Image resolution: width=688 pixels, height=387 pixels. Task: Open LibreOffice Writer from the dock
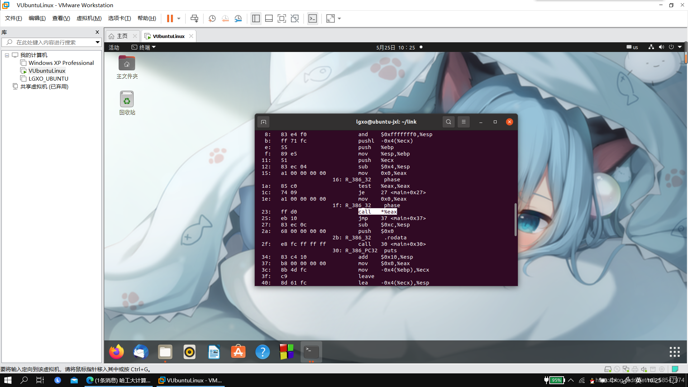(214, 352)
